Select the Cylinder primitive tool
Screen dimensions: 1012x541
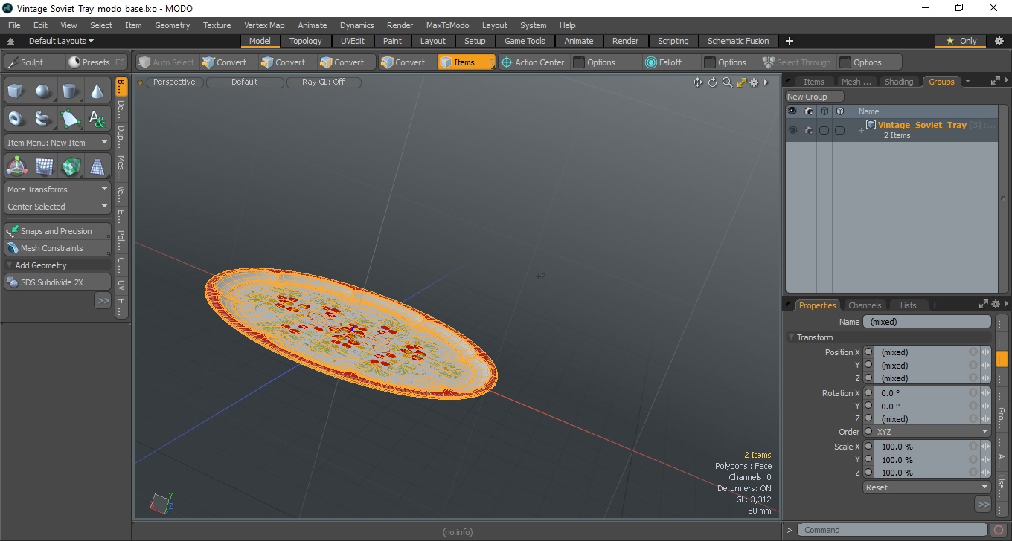click(x=71, y=91)
